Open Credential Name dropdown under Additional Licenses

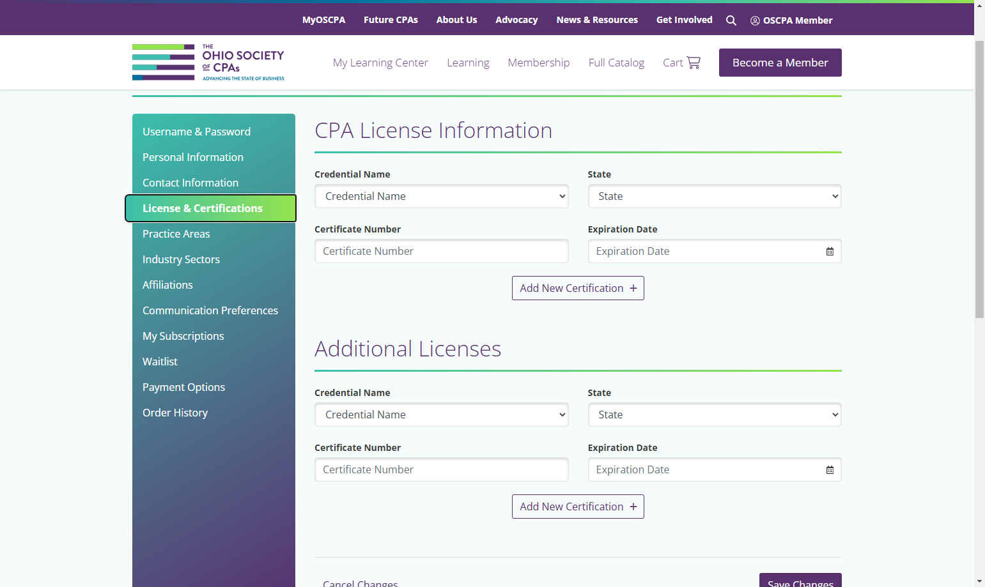(x=442, y=415)
